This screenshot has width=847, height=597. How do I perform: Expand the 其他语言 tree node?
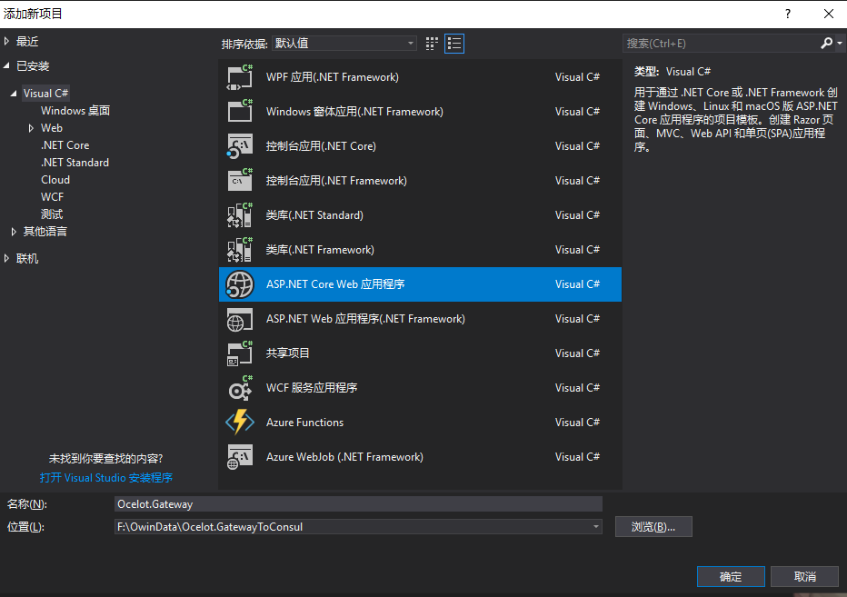pyautogui.click(x=14, y=232)
